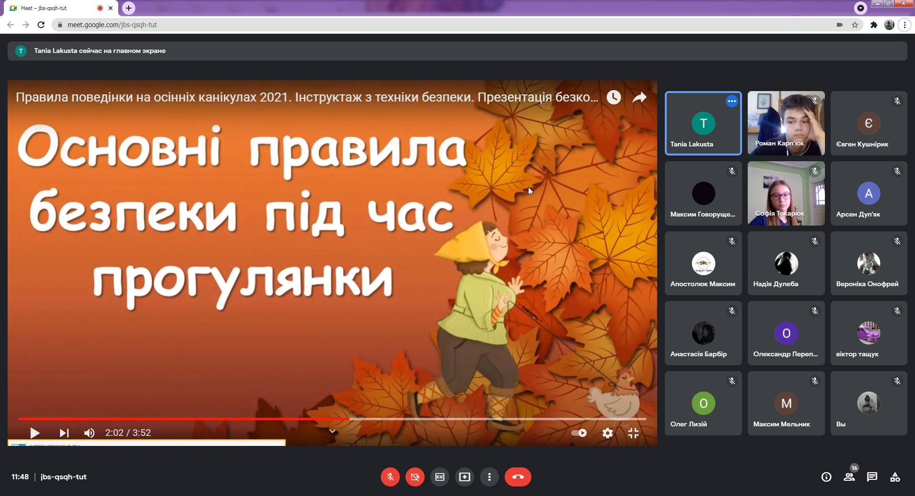Click the meeting code jbs-qsqh-tut text

[63, 477]
